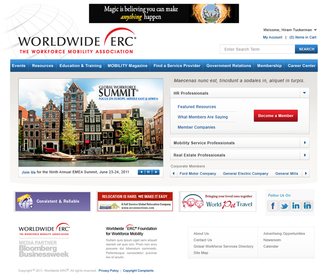This screenshot has width=328, height=280.
Task: Pause the summit slideshow
Action: pos(148,172)
